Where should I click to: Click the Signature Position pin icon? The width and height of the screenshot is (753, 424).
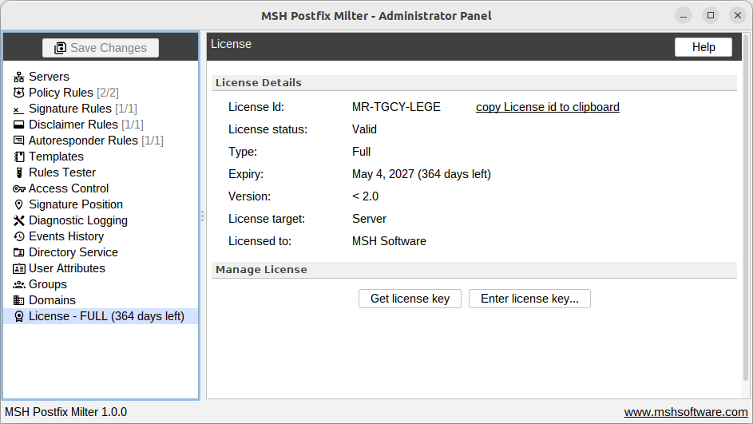pos(18,204)
